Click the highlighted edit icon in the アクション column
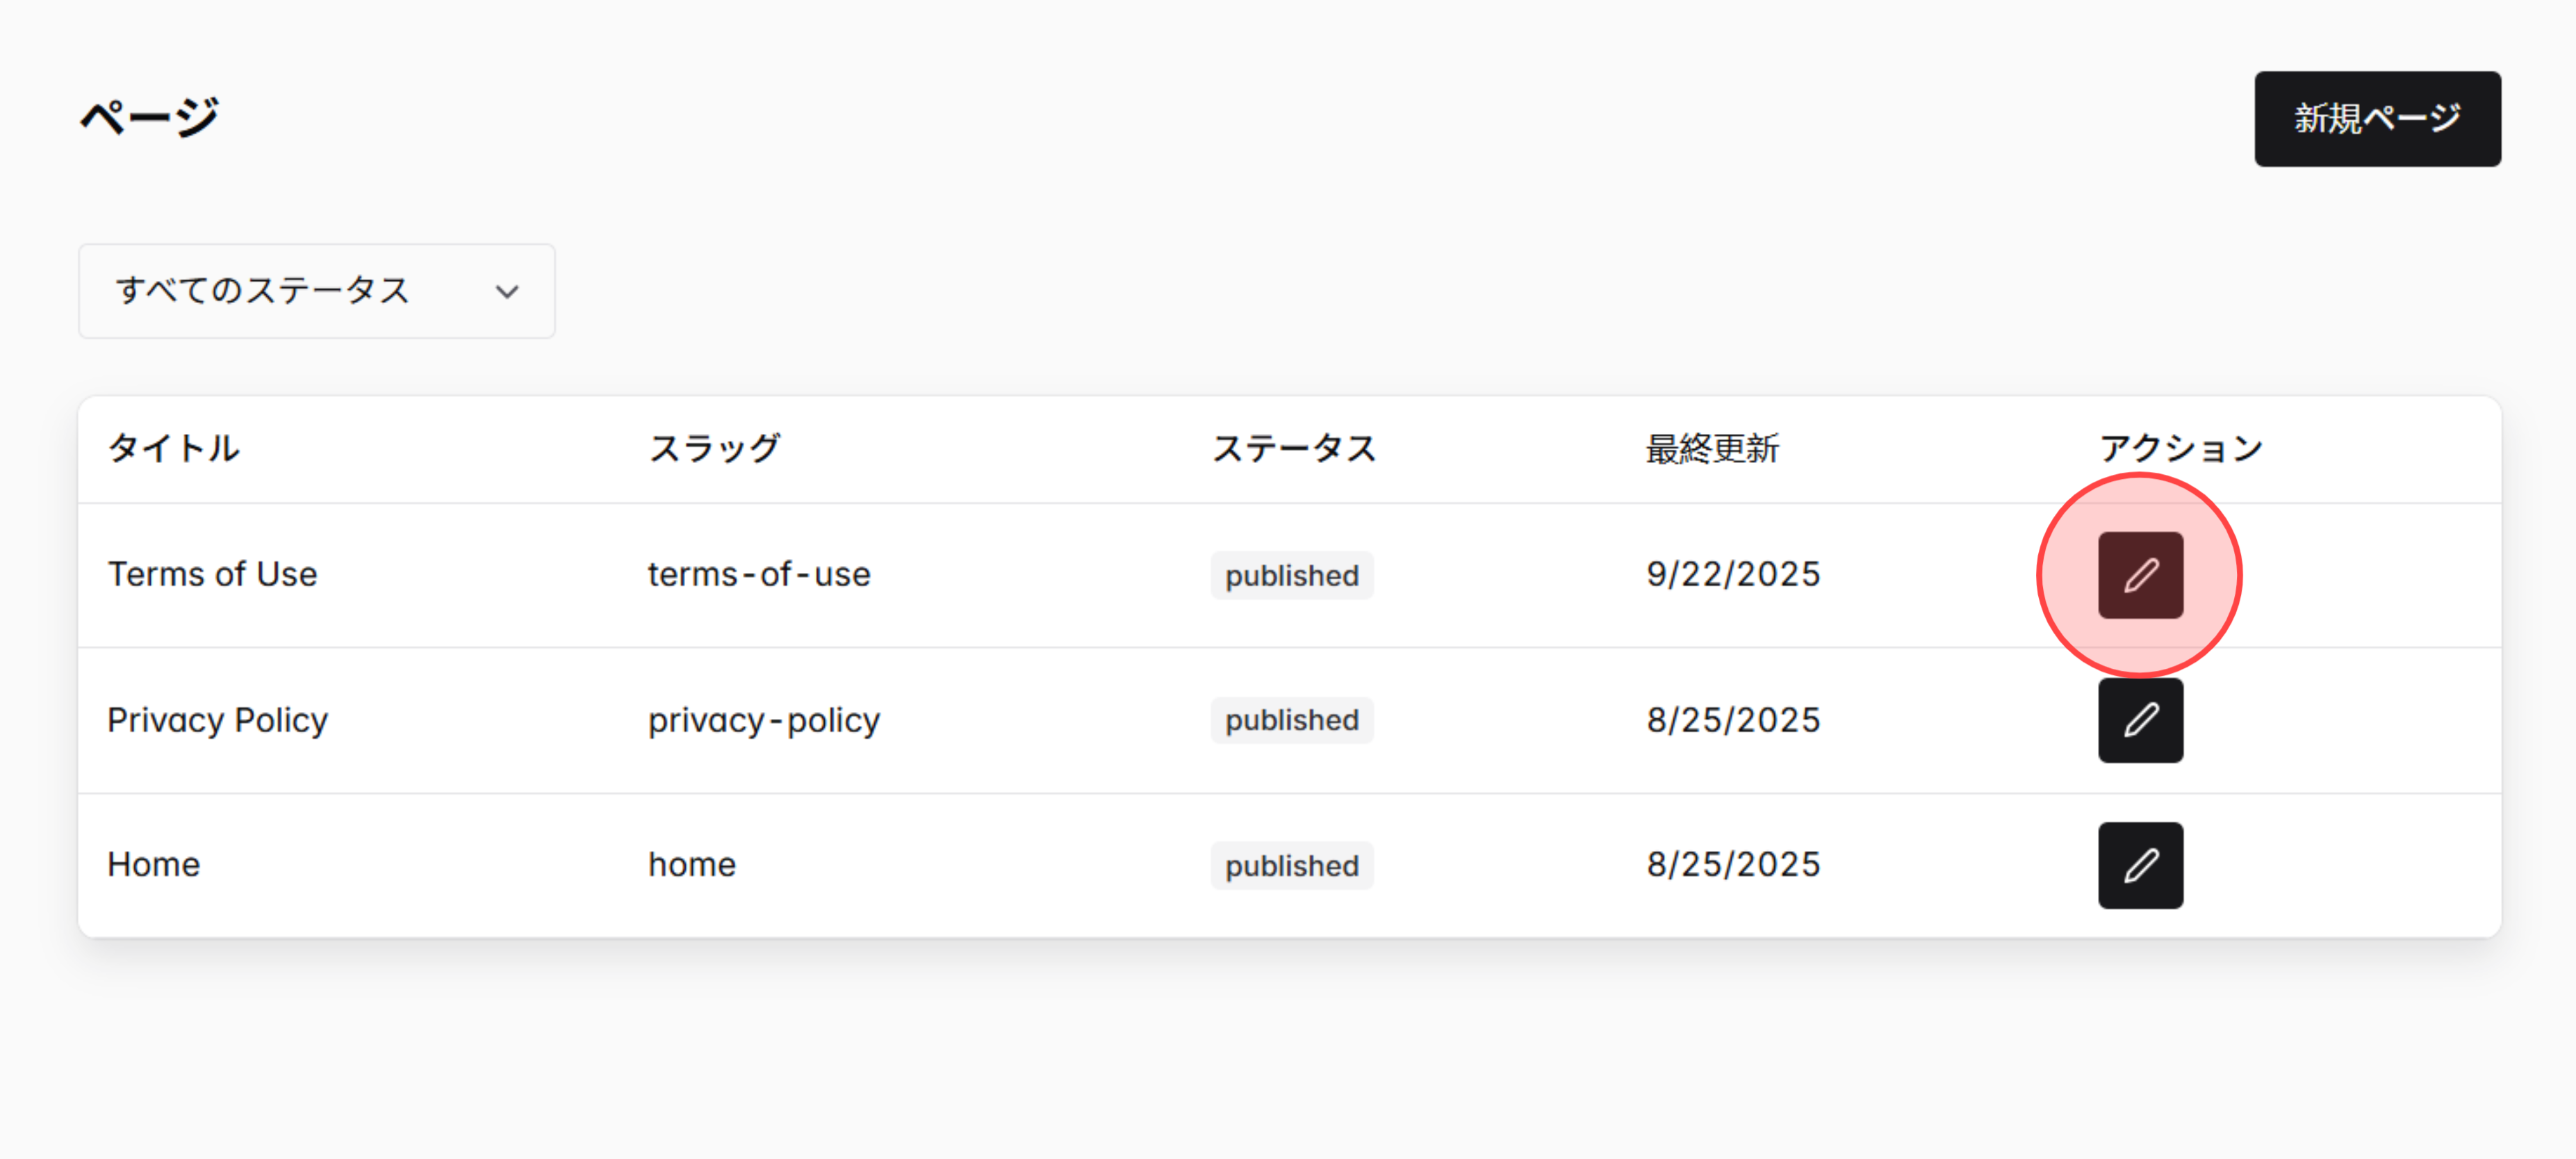Viewport: 2576px width, 1159px height. pos(2140,574)
